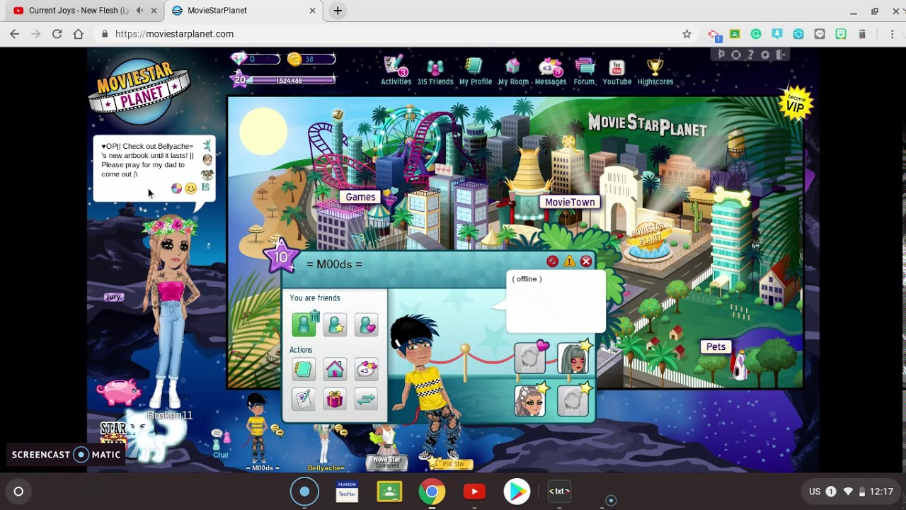This screenshot has width=906, height=510.
Task: Click the diamonds counter
Action: pos(255,59)
